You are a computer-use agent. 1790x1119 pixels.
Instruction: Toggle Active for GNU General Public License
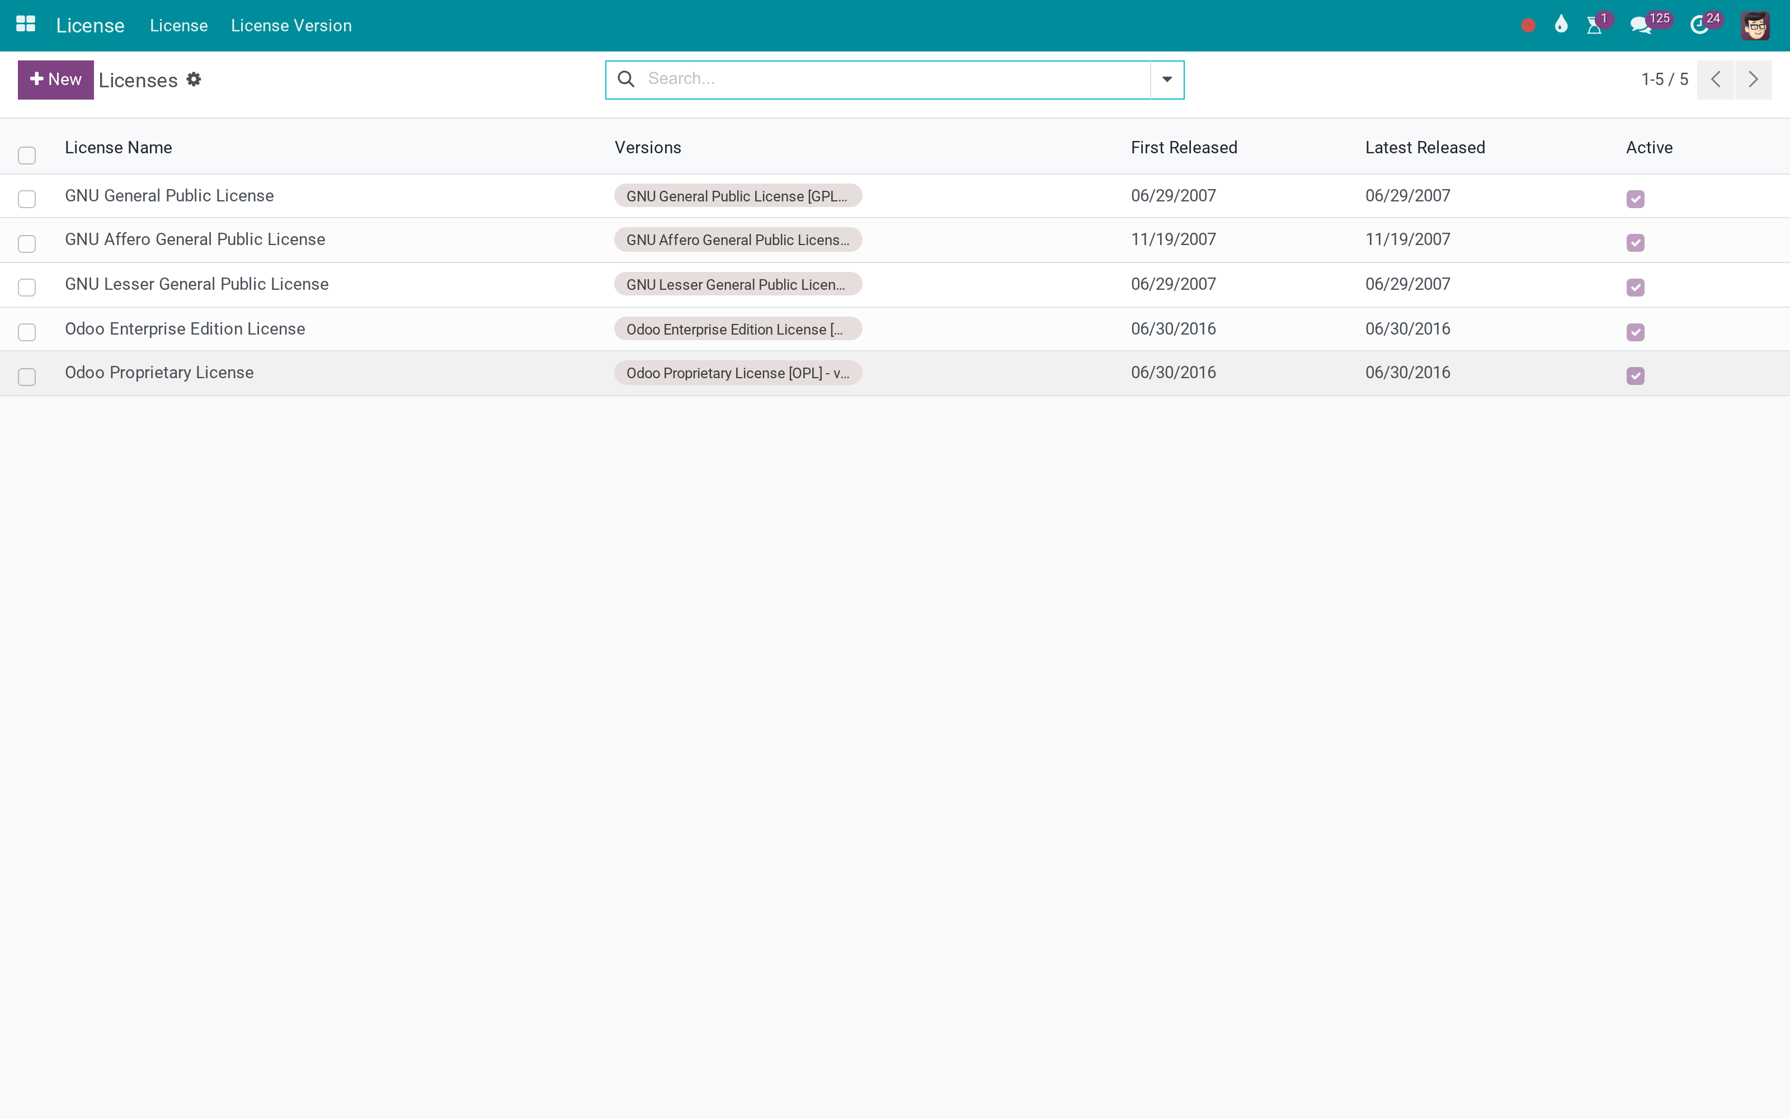[x=1636, y=199]
